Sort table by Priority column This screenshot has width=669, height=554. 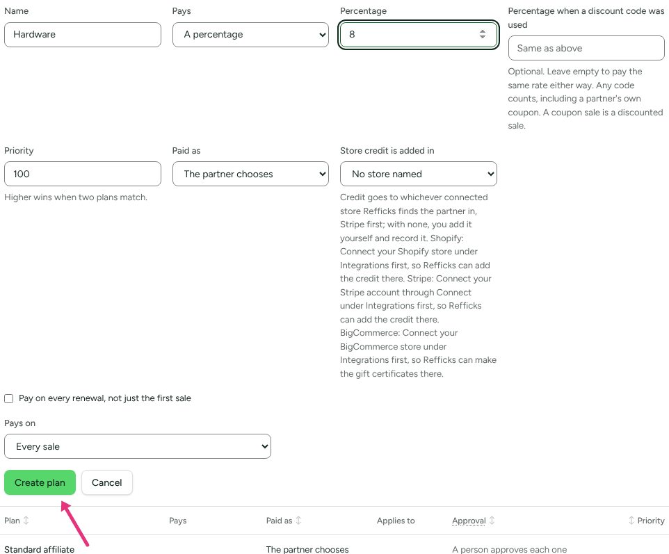(646, 521)
